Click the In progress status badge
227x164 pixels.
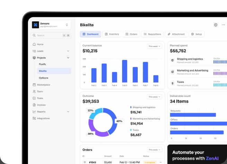point(150,162)
